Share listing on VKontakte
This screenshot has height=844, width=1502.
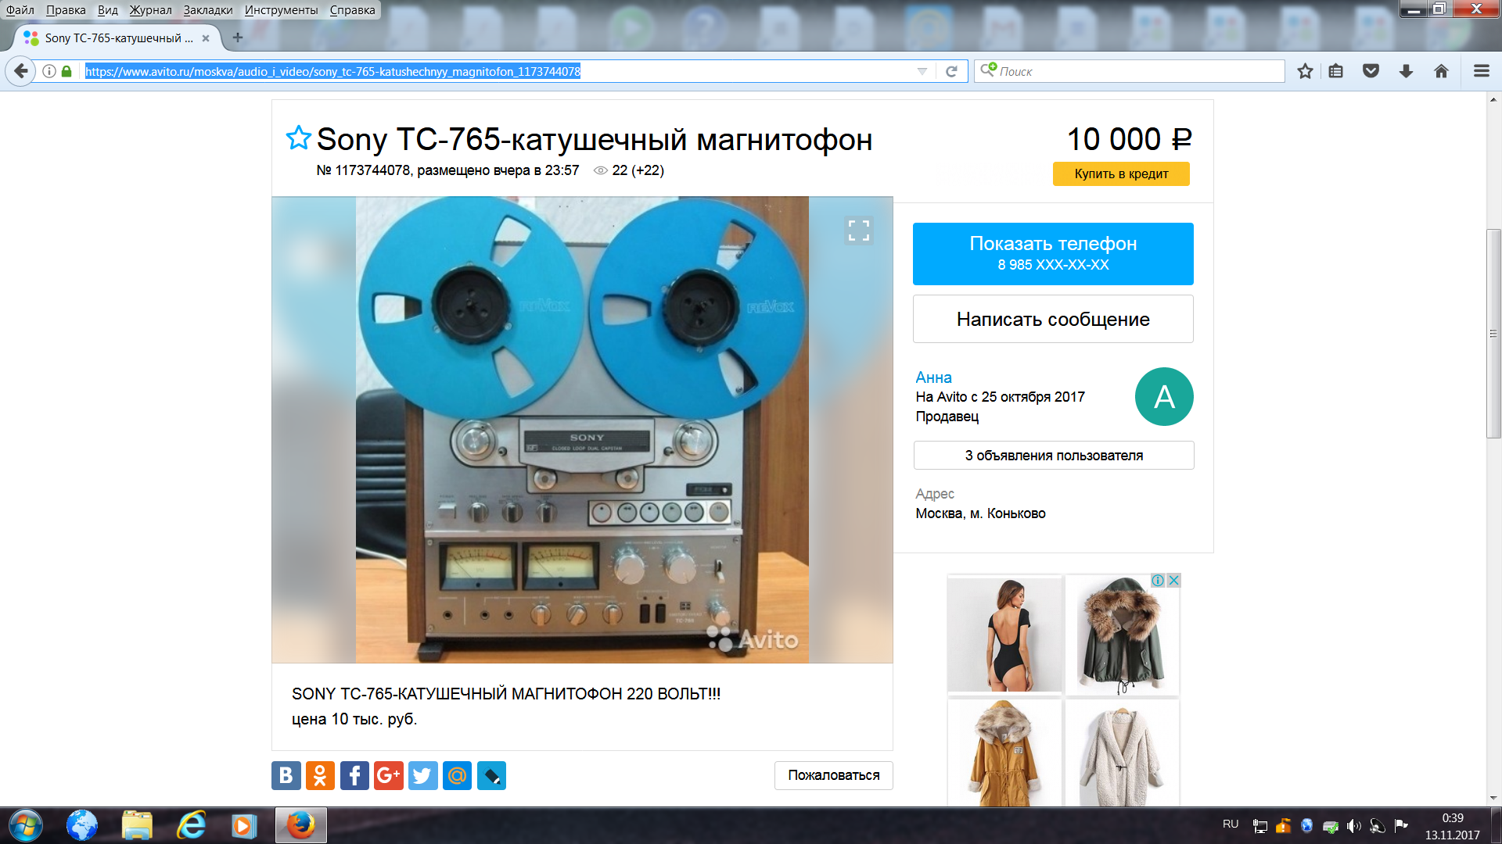pos(286,775)
